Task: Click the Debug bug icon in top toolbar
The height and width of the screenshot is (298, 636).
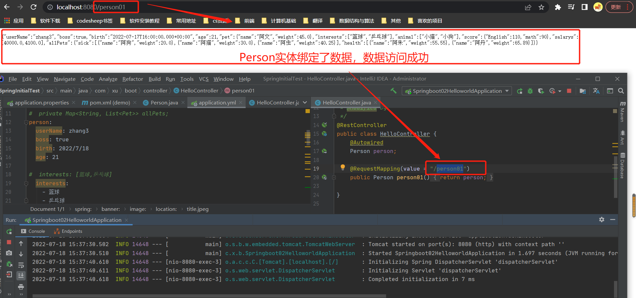Action: pyautogui.click(x=530, y=91)
